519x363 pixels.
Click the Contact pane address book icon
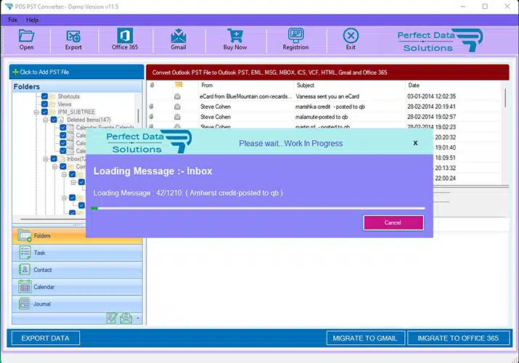click(x=25, y=269)
